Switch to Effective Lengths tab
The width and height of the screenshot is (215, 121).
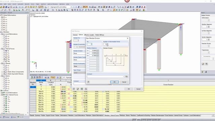click(x=89, y=35)
